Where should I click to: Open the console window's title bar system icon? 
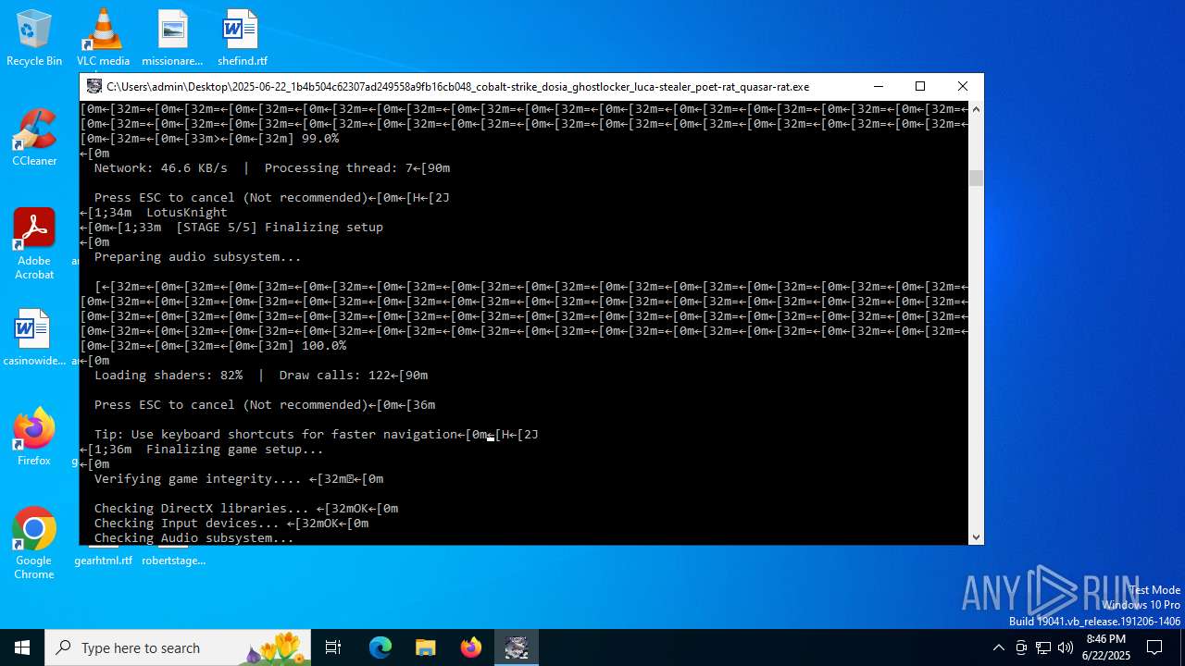(94, 86)
